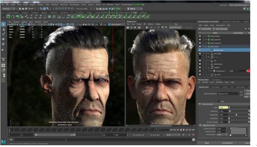This screenshot has width=257, height=147.
Task: Click the New Scene icon
Action: [x=20, y=9]
